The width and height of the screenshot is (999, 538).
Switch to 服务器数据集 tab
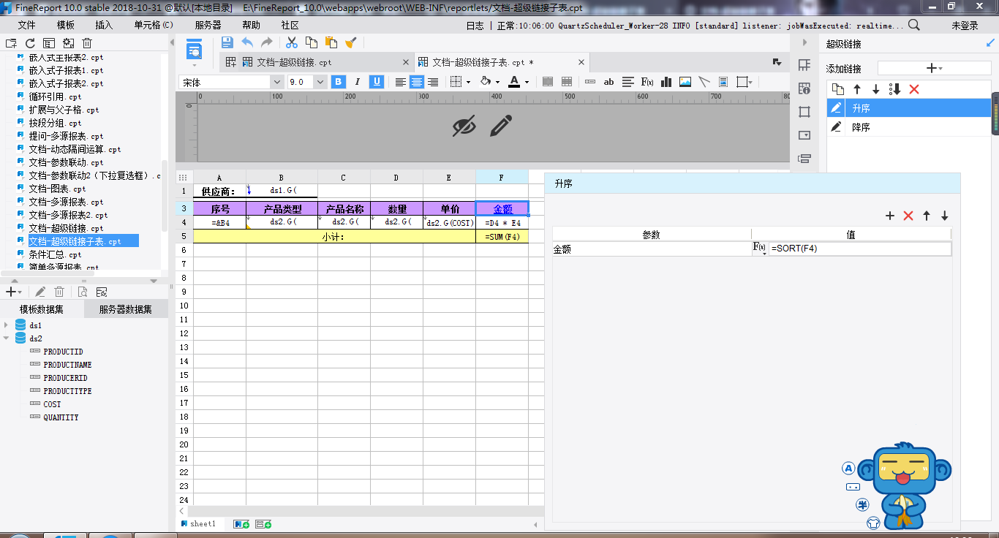(x=126, y=309)
